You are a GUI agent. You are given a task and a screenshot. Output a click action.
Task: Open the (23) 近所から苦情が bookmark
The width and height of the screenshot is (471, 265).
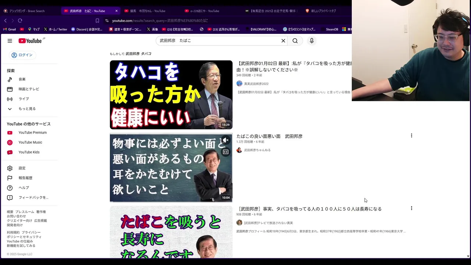(x=224, y=29)
